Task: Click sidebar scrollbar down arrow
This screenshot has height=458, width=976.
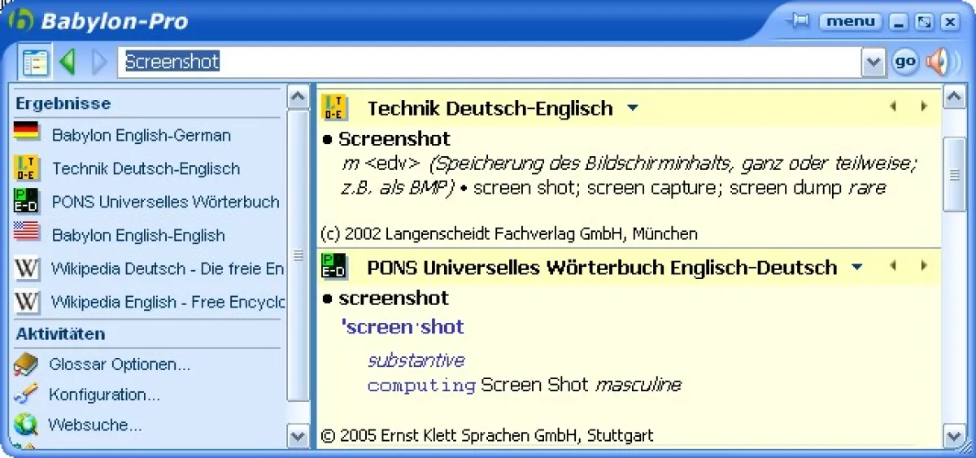Action: [298, 436]
